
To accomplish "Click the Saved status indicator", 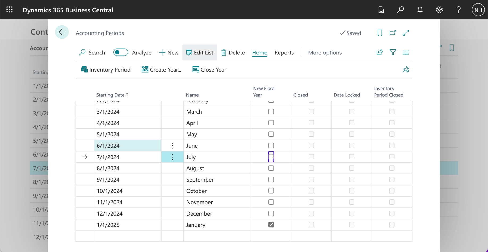I will pos(350,33).
